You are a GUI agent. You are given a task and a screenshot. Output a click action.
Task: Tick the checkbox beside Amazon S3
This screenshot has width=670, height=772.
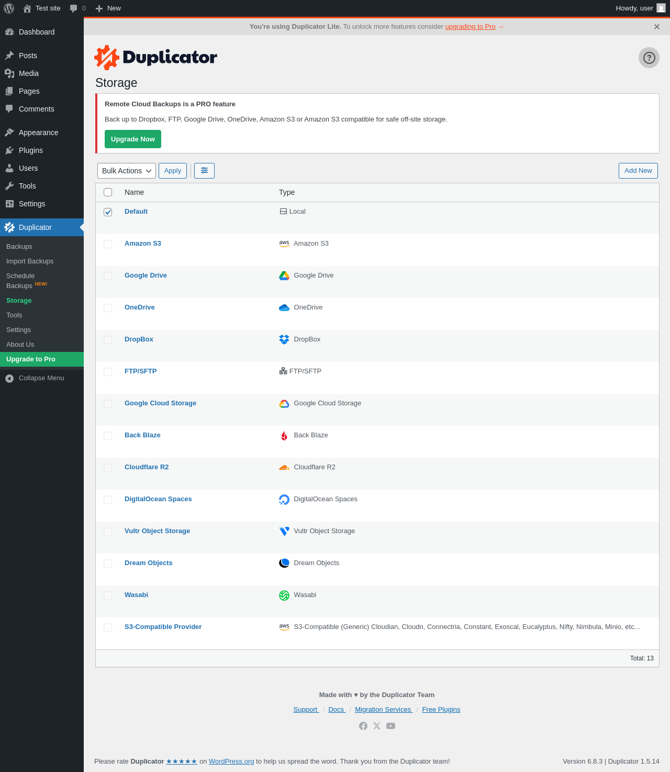point(108,244)
